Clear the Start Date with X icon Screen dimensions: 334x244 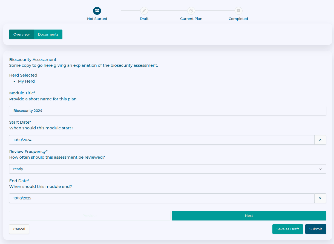tap(320, 140)
